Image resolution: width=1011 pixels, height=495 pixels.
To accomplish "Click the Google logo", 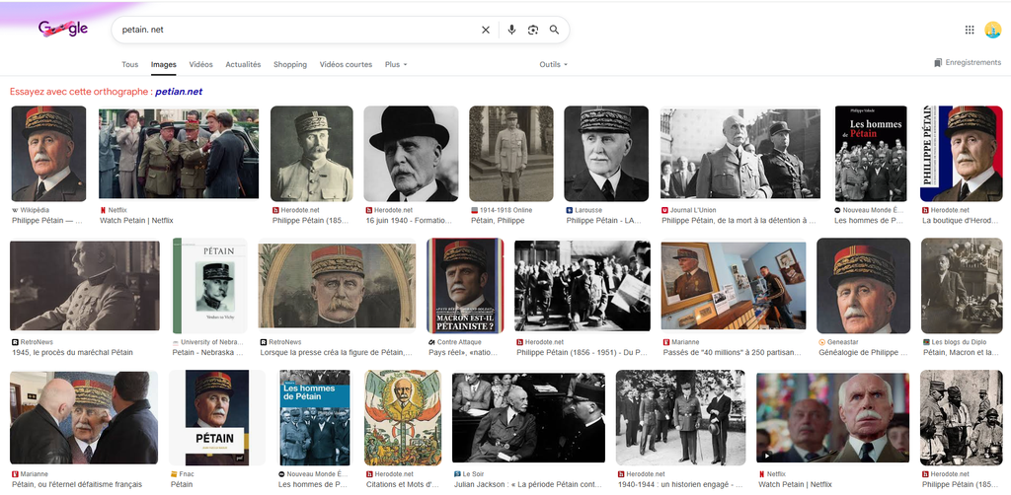I will [x=63, y=30].
